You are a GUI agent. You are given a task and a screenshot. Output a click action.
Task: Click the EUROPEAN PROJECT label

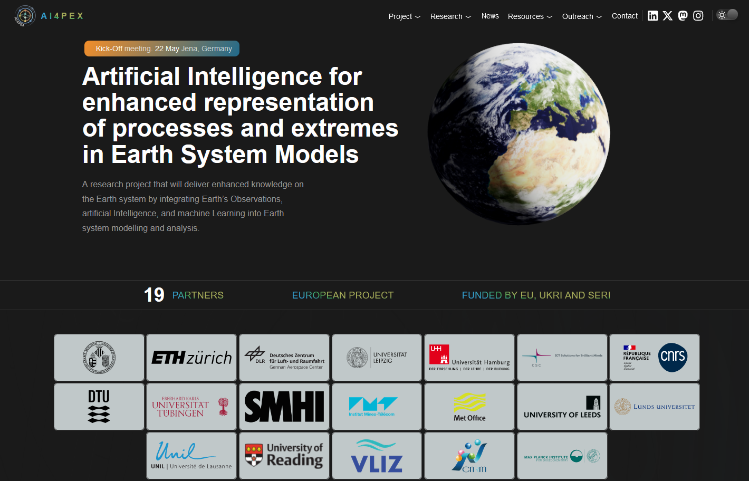tap(343, 295)
